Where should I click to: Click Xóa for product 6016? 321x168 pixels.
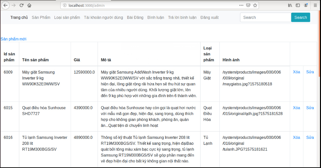(x=296, y=137)
